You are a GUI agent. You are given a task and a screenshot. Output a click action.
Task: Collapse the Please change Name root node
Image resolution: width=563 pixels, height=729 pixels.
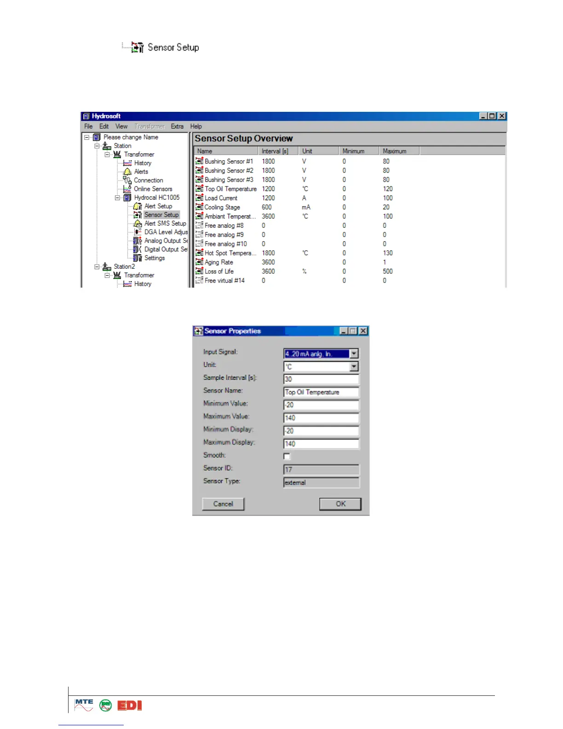[x=86, y=137]
